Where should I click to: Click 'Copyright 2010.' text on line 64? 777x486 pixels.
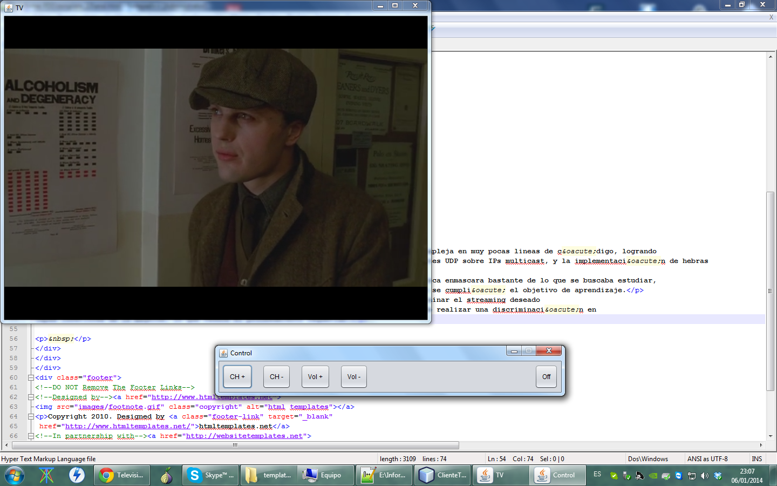[x=80, y=417]
